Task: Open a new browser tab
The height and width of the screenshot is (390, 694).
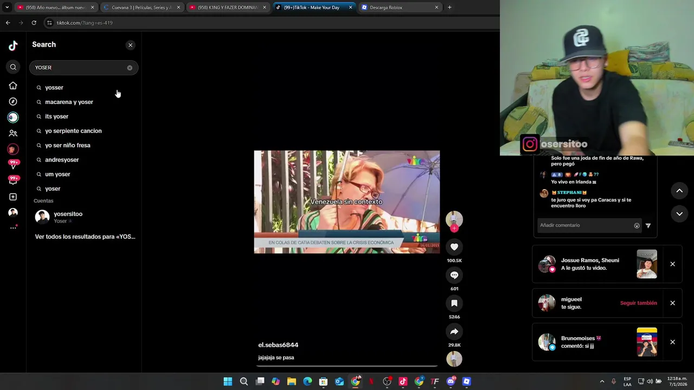Action: coord(449,8)
